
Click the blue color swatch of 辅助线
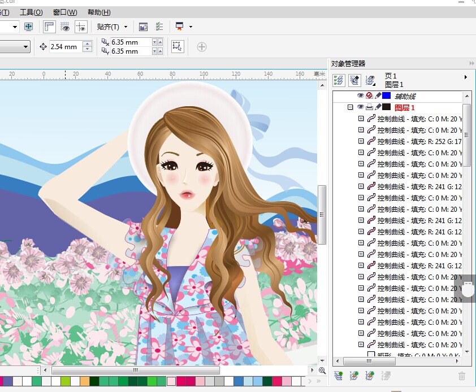(386, 95)
